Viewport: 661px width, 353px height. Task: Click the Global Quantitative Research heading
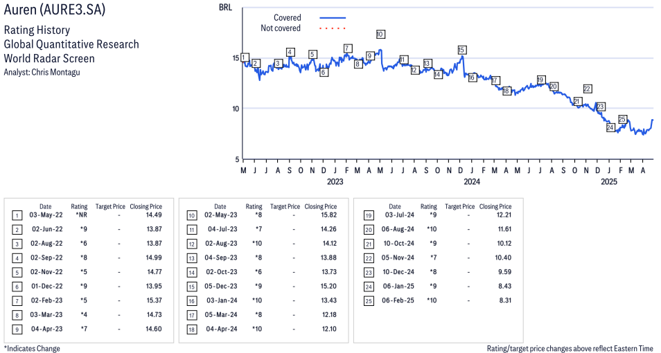click(x=71, y=44)
